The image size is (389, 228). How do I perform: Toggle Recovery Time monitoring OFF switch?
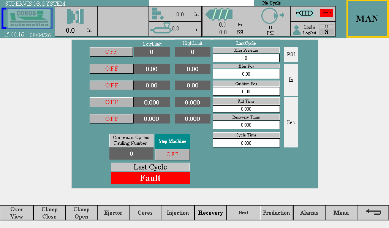point(111,119)
